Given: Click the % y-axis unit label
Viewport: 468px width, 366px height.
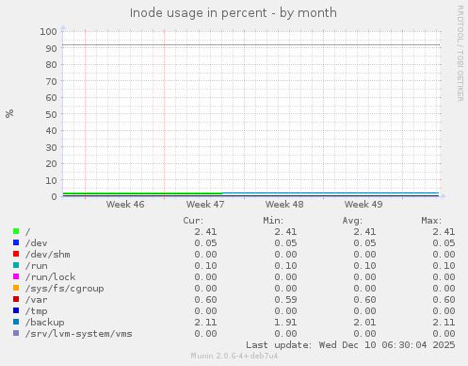Looking at the screenshot, I should coord(9,113).
